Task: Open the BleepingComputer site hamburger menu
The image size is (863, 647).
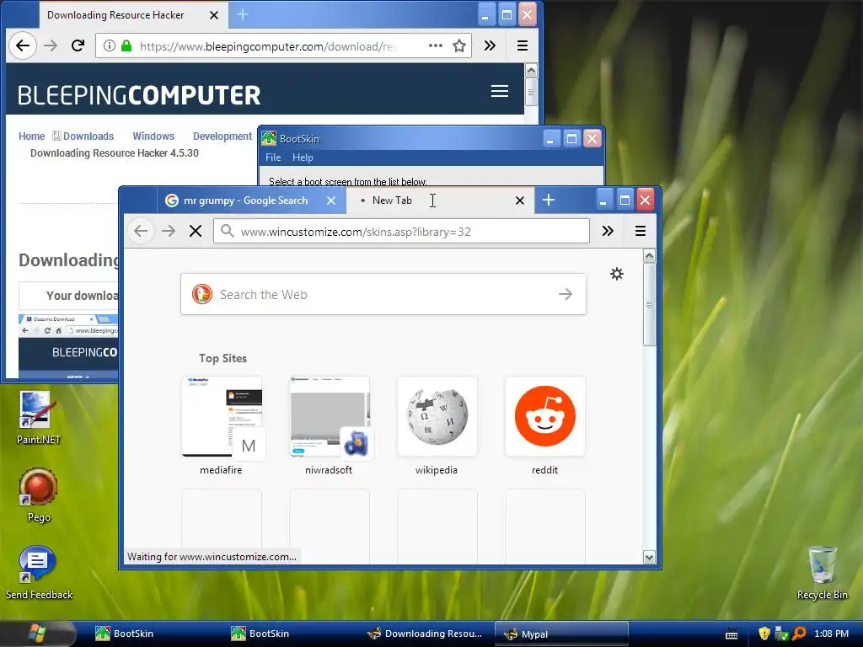Action: point(500,91)
